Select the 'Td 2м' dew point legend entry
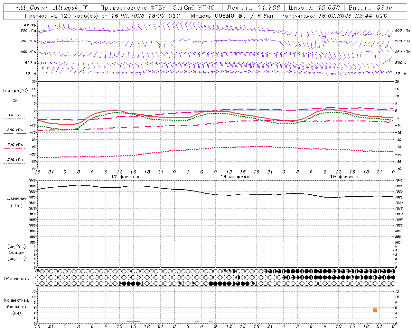This screenshot has height=329, width=412. 15,115
